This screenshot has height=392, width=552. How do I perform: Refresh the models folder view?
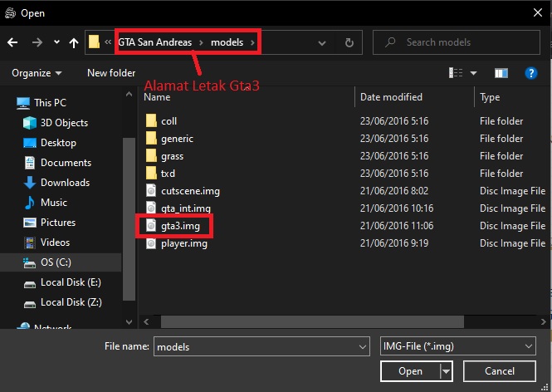click(349, 42)
